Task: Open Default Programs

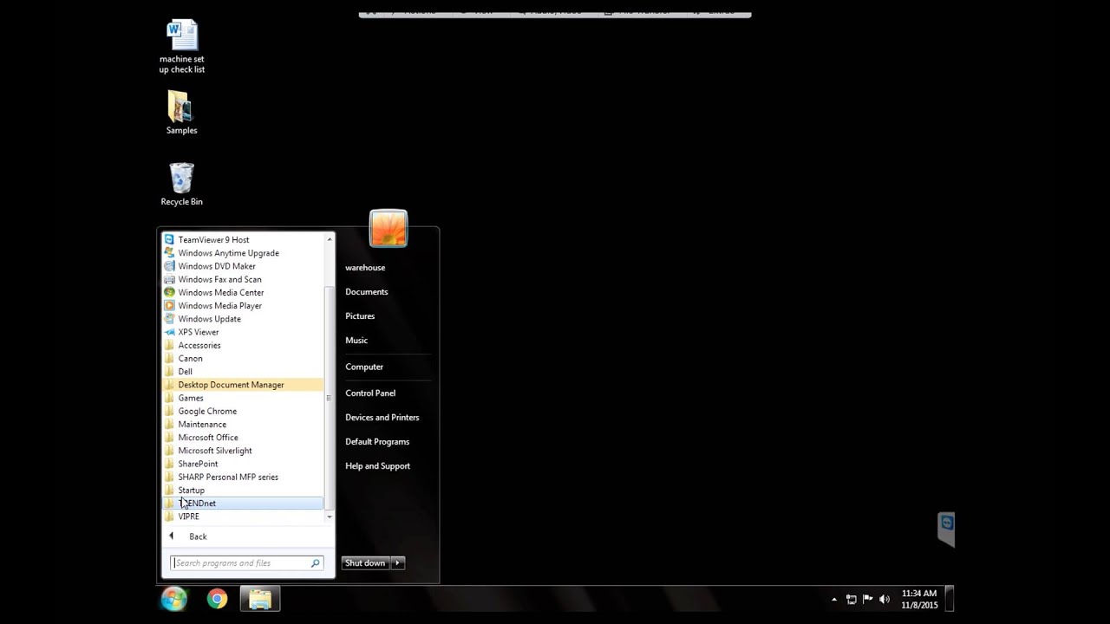Action: pyautogui.click(x=377, y=442)
